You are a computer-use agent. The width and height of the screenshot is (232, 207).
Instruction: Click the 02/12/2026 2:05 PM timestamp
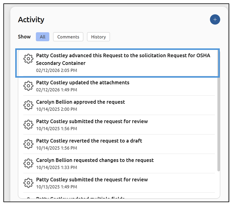(56, 70)
